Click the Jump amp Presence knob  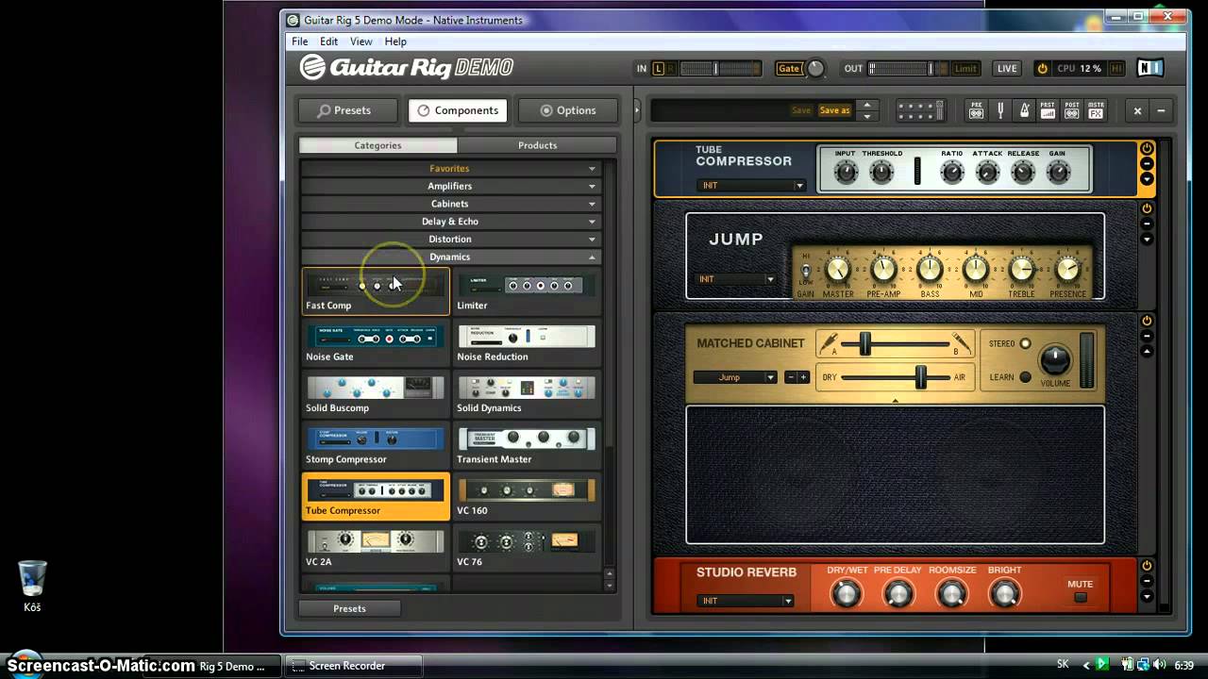pyautogui.click(x=1067, y=271)
